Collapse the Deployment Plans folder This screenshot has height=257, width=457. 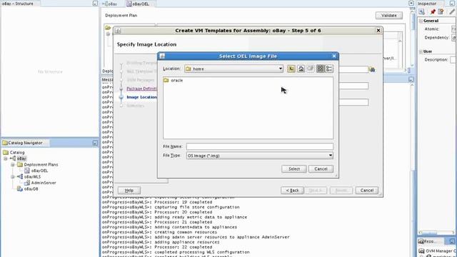[13, 165]
